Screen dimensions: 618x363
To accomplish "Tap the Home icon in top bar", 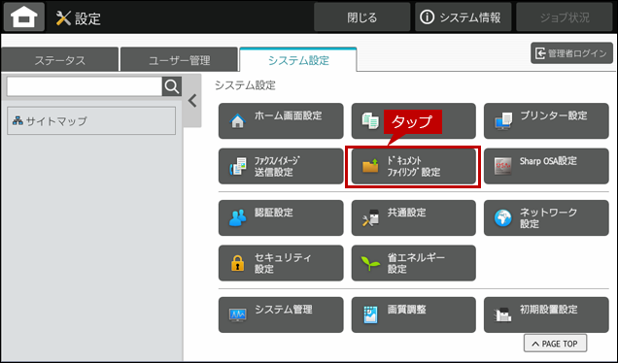I will [24, 16].
